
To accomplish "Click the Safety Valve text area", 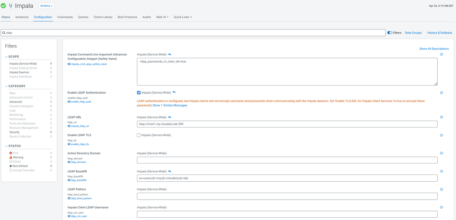I will [x=287, y=72].
